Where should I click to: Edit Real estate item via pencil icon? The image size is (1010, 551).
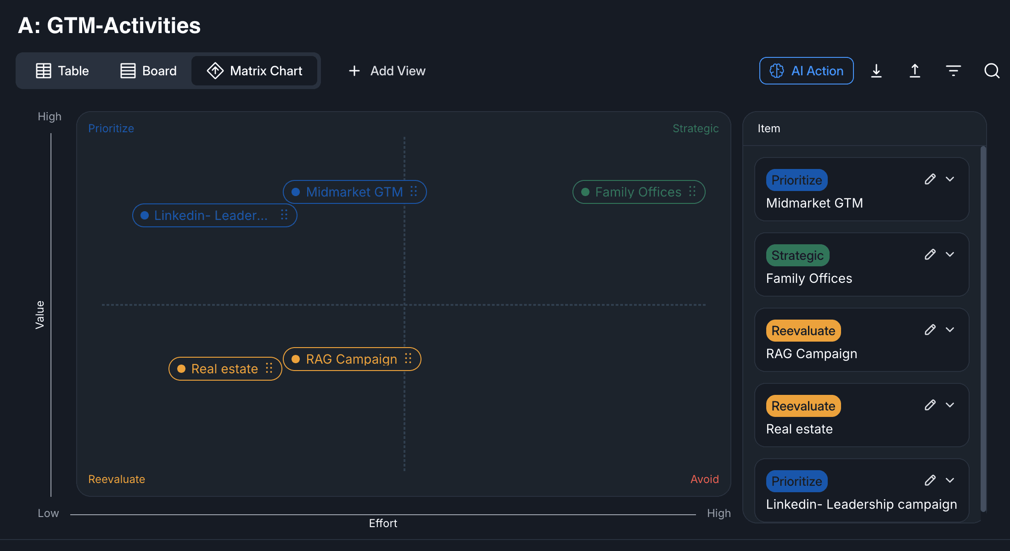tap(930, 405)
